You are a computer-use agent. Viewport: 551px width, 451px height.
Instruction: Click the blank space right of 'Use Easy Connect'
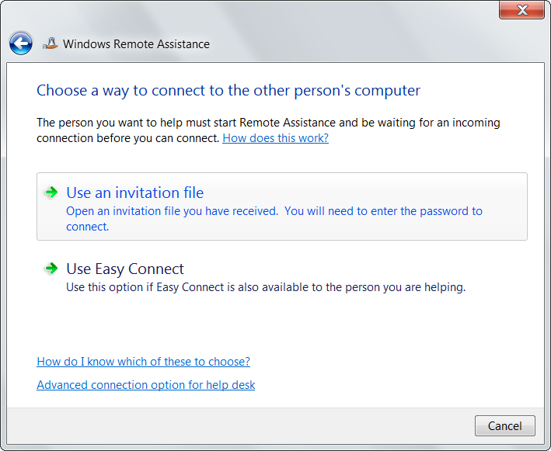tap(350, 269)
